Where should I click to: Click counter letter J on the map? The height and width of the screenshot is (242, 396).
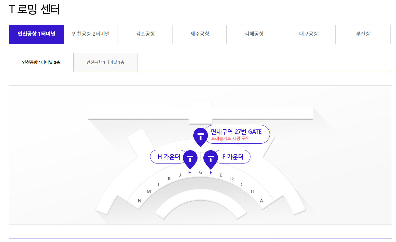(x=180, y=175)
